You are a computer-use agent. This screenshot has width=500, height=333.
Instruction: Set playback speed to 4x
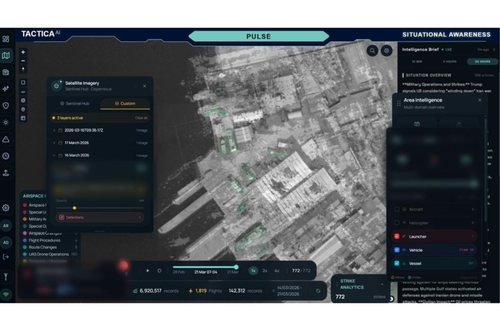tap(277, 271)
